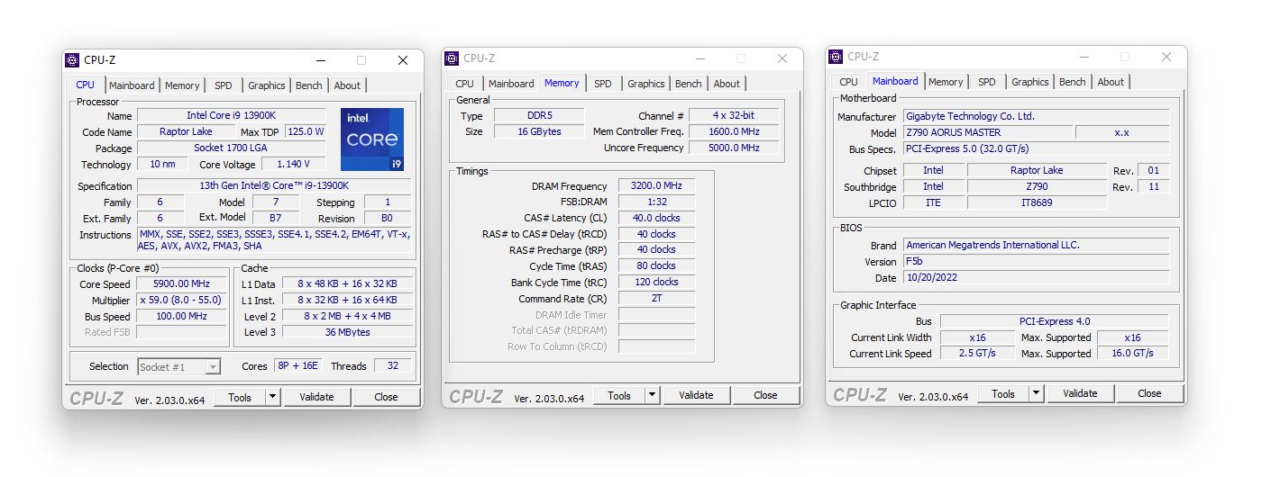Click the Level 3 cache 36 MBytes value
1262x477 pixels.
point(348,332)
